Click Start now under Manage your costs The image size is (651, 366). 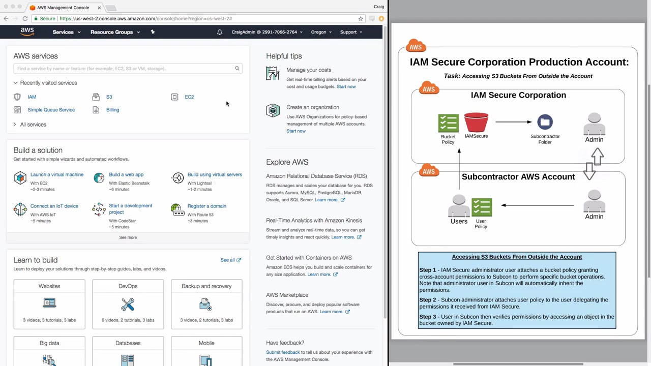tap(346, 86)
